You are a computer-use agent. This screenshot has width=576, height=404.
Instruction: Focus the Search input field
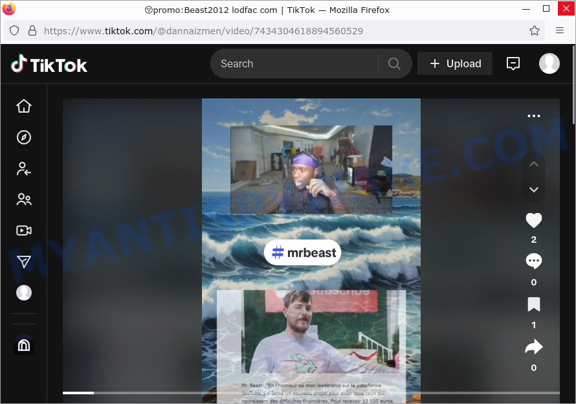tap(298, 63)
